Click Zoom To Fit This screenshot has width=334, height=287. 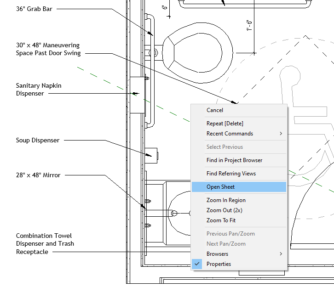tap(220, 220)
